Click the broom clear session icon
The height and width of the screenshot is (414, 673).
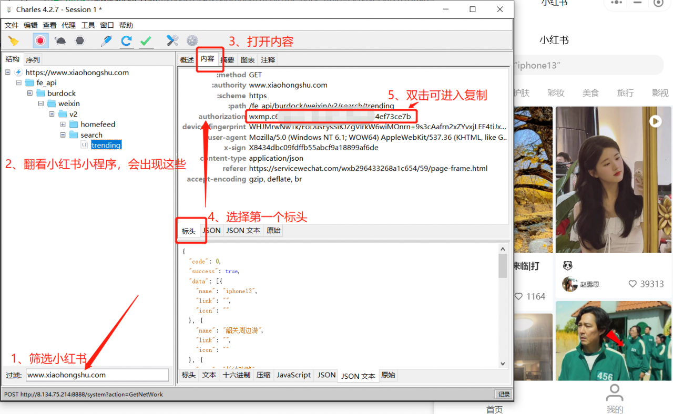pos(14,41)
